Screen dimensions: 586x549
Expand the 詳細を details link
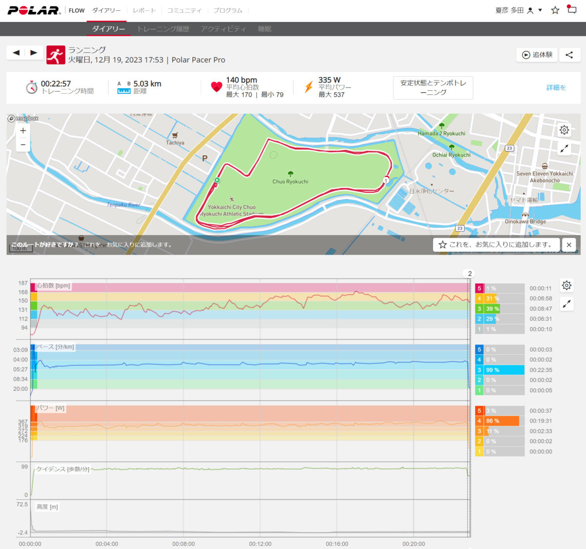pos(556,88)
